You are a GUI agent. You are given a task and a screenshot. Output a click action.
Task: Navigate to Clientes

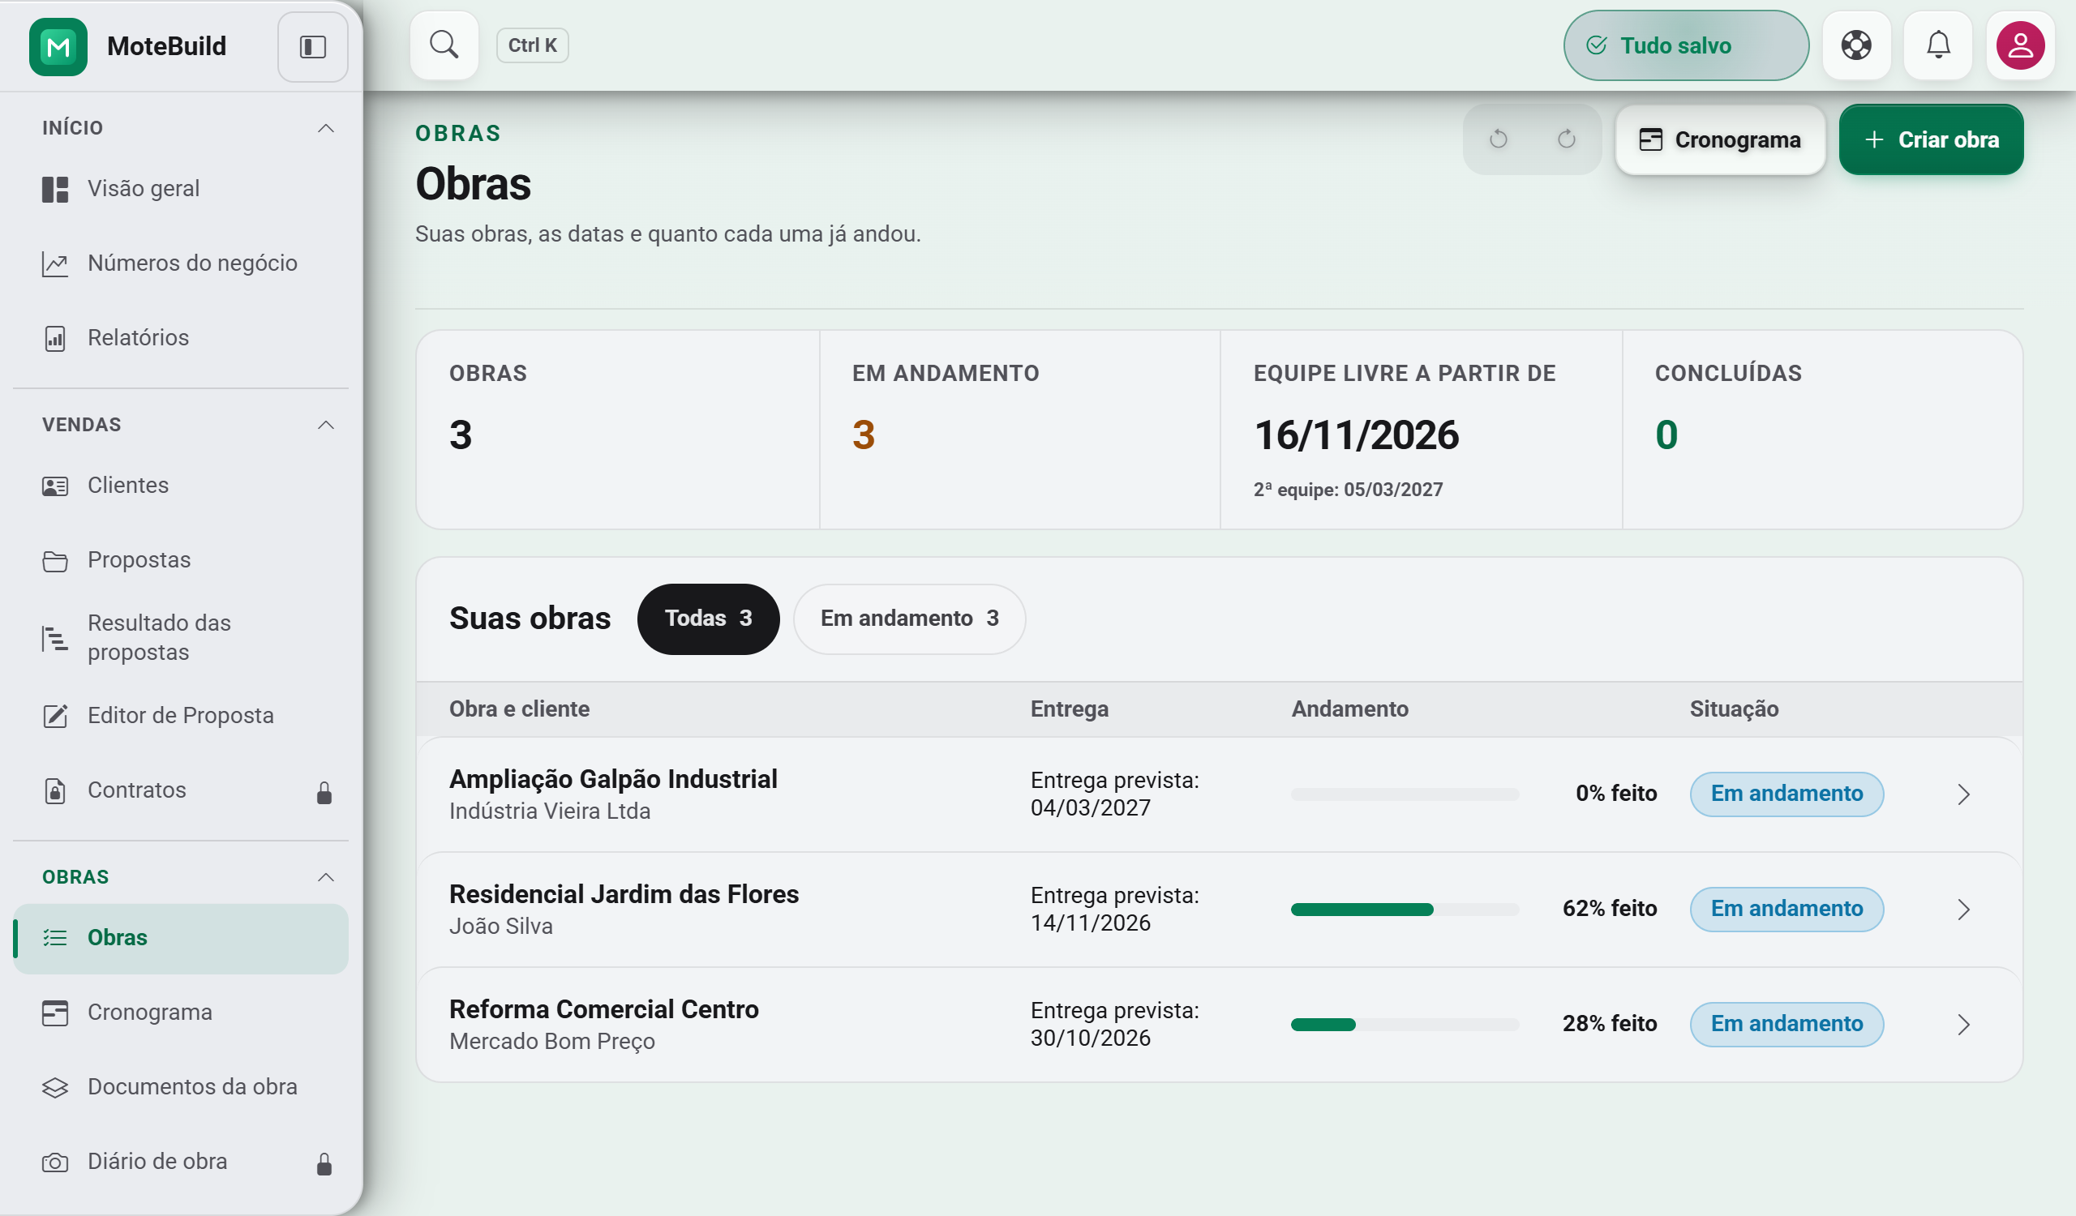tap(181, 486)
